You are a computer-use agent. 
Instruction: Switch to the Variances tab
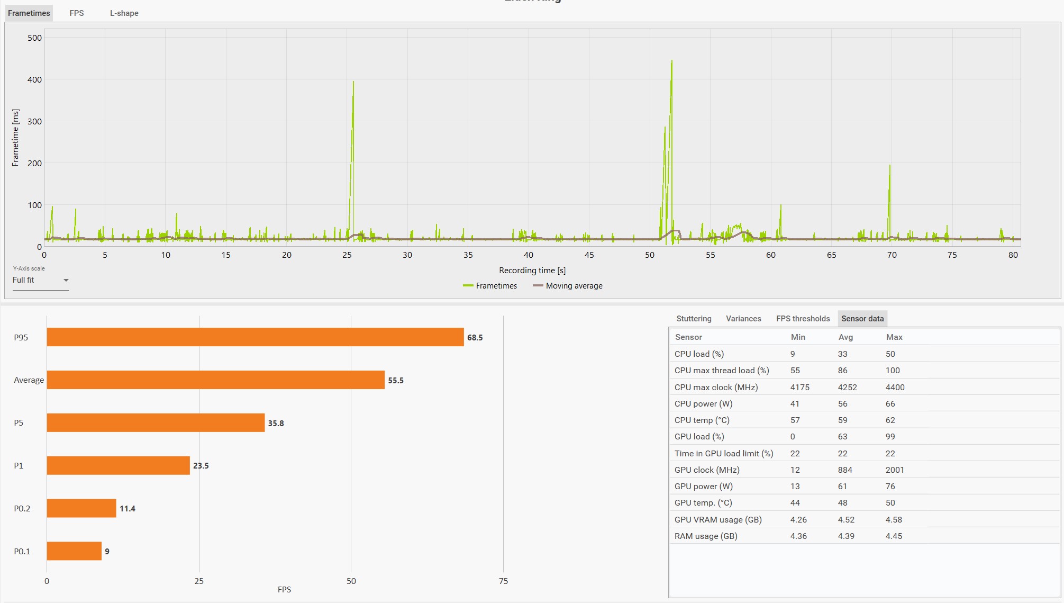(x=743, y=319)
